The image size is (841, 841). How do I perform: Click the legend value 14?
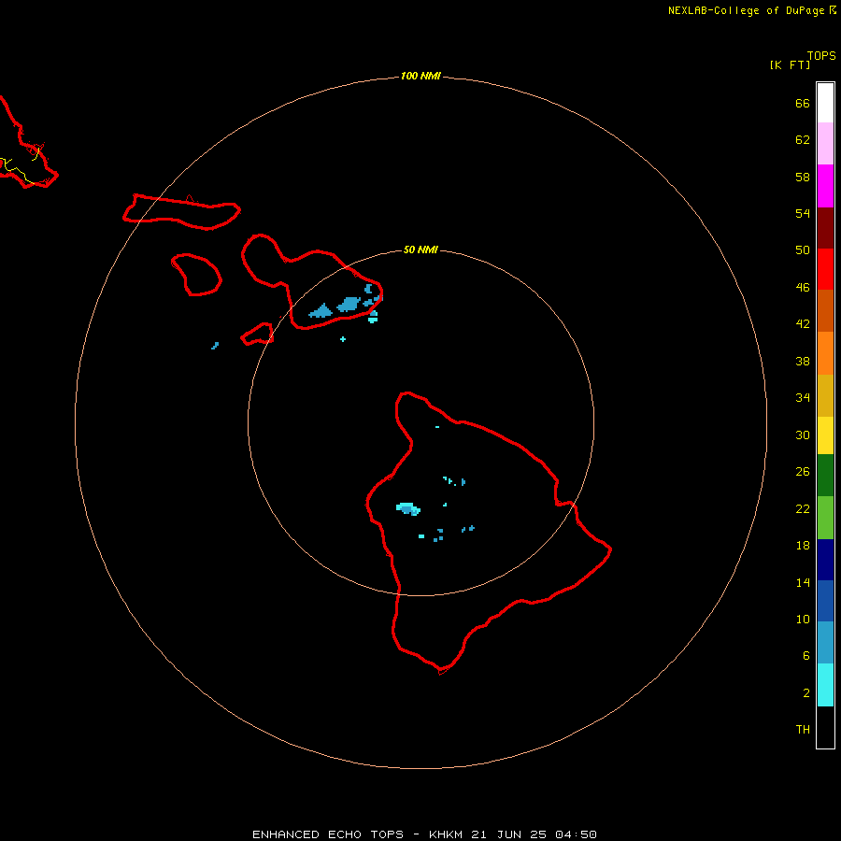(x=803, y=582)
